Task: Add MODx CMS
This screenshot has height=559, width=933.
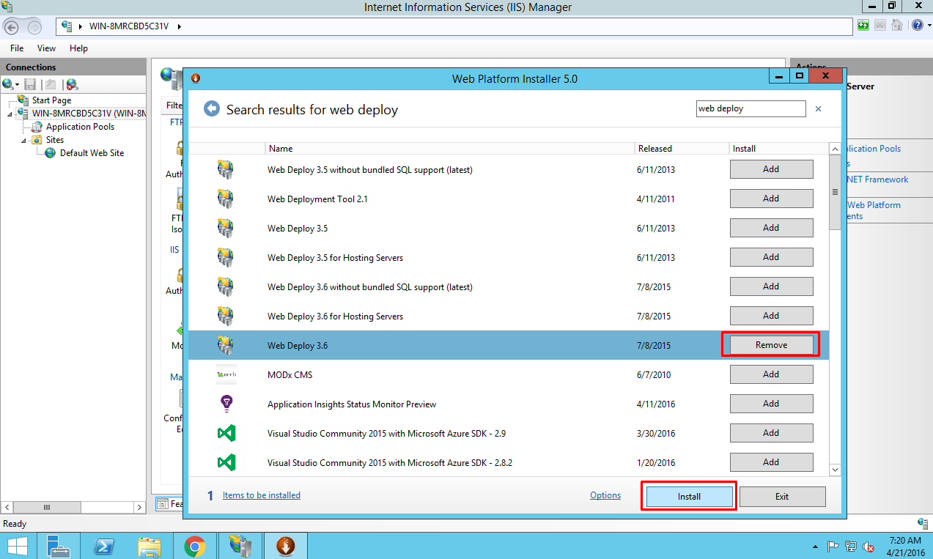Action: [x=771, y=374]
